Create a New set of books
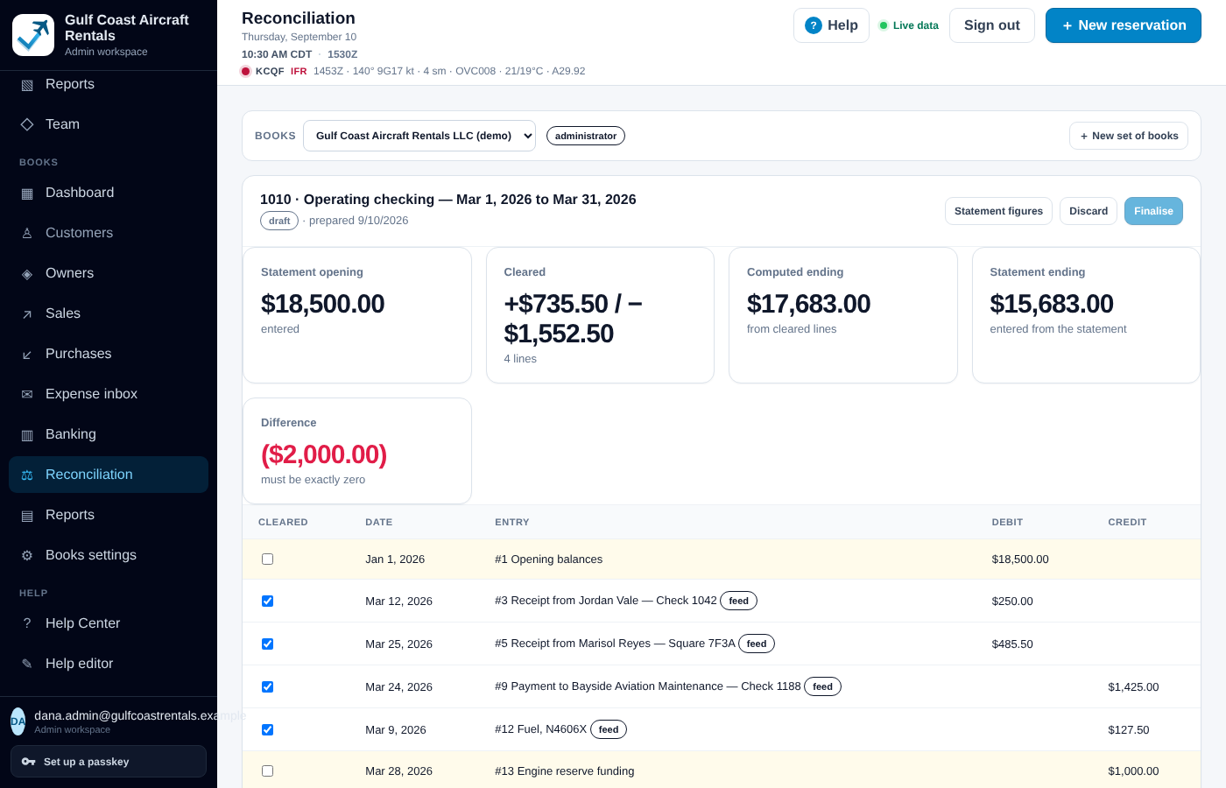This screenshot has width=1226, height=788. click(1129, 136)
